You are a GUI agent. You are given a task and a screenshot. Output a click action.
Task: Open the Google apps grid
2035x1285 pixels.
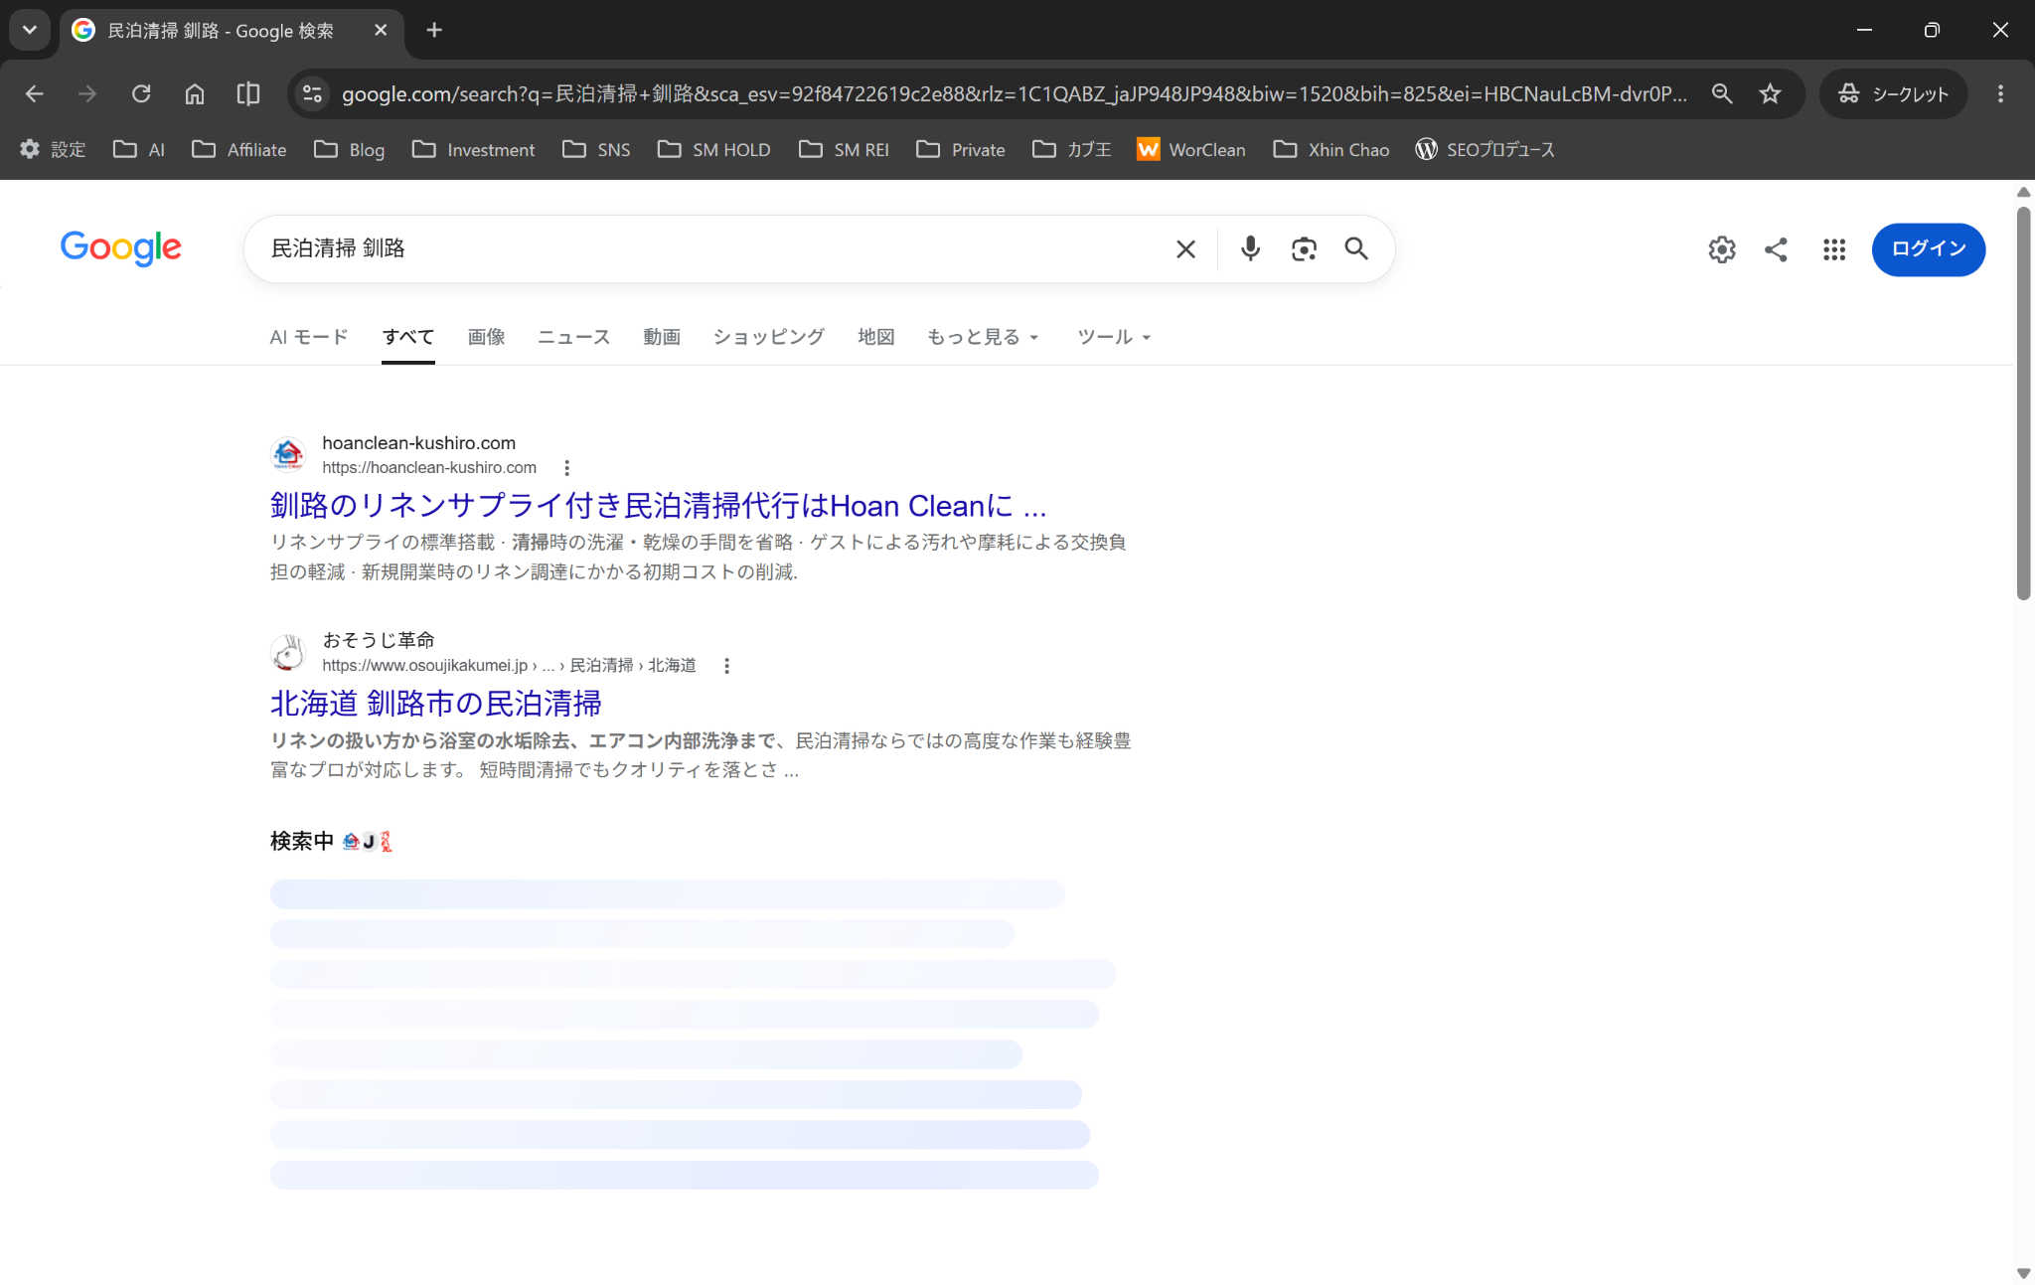tap(1834, 249)
